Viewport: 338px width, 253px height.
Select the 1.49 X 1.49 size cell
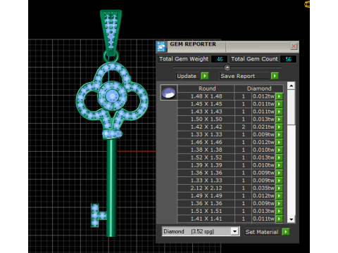coord(206,196)
